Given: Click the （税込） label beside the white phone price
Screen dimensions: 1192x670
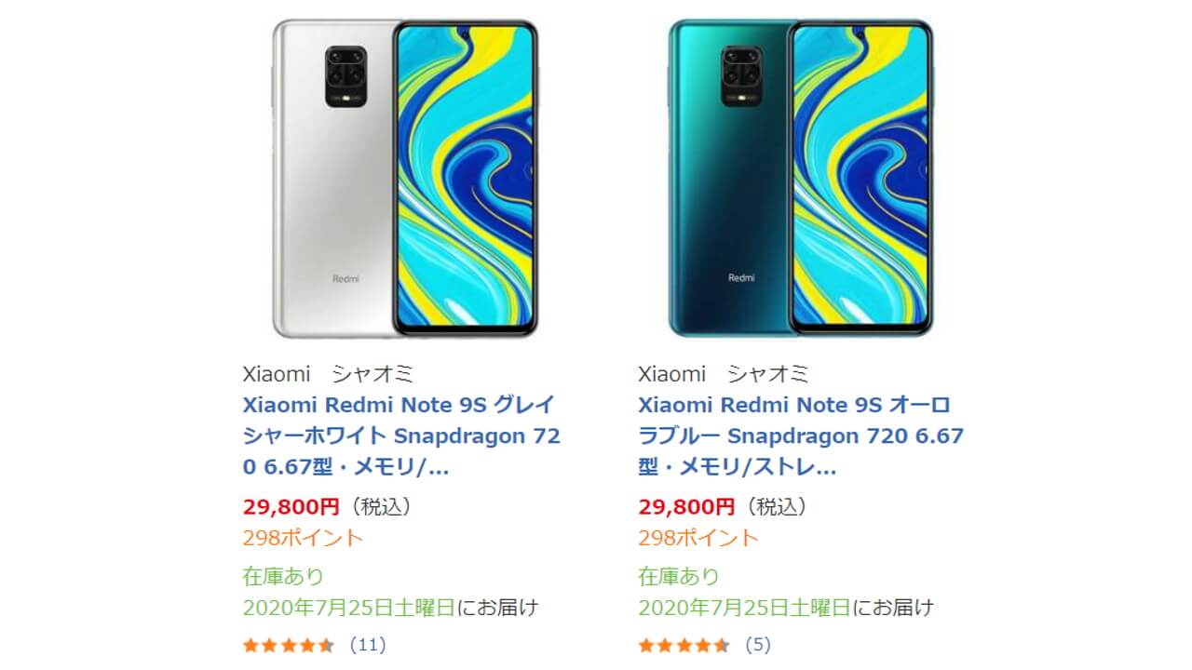Looking at the screenshot, I should (x=379, y=507).
